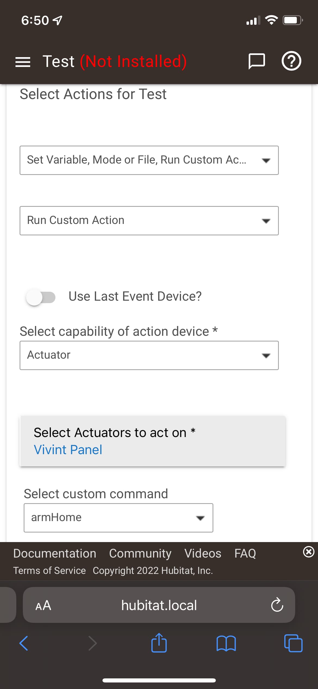Open the Run Custom Action dropdown
The height and width of the screenshot is (689, 318).
click(x=149, y=221)
